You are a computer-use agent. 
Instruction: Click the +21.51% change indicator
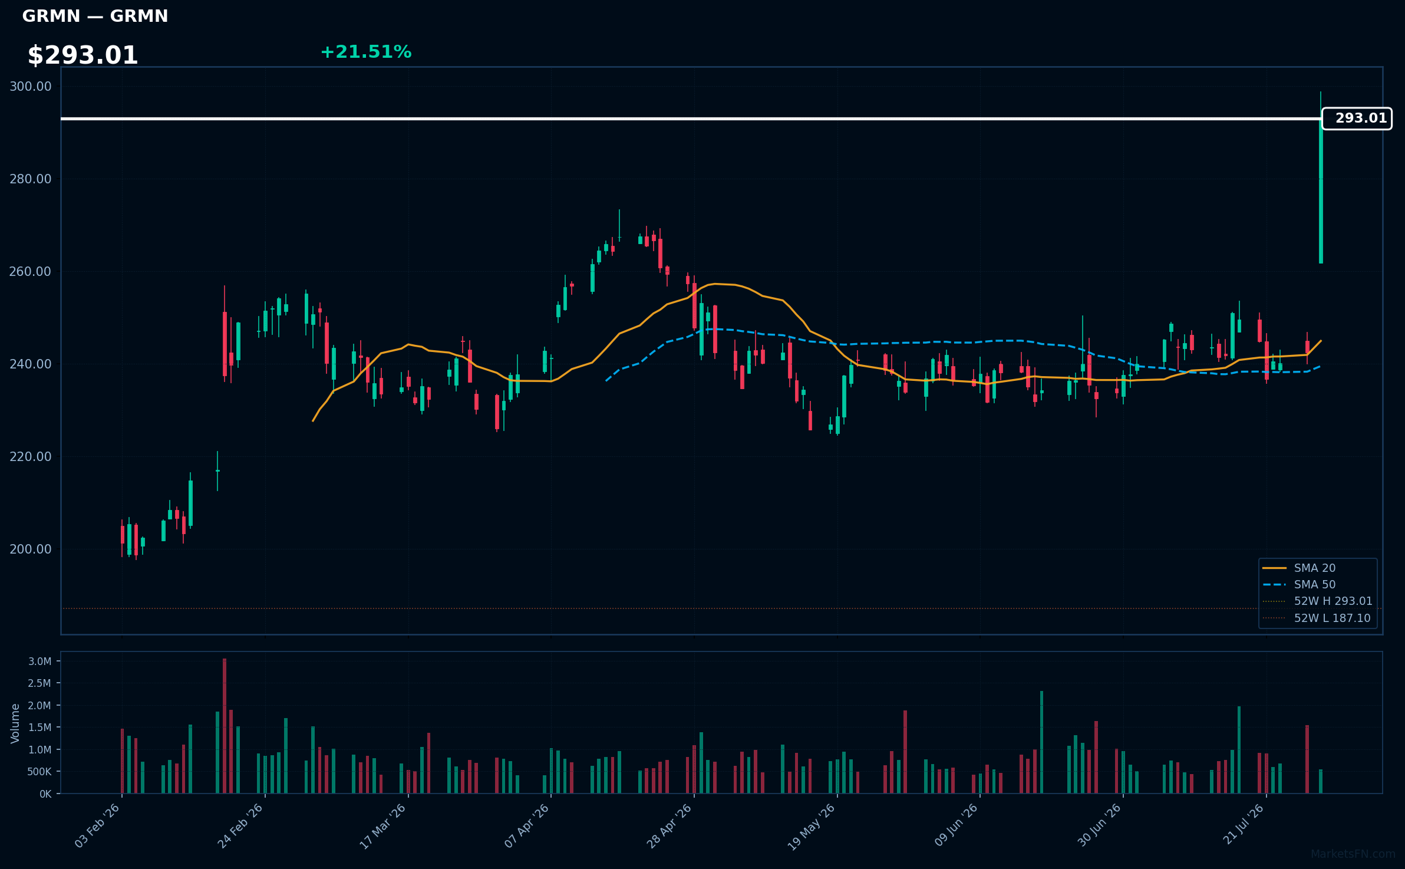click(x=366, y=52)
